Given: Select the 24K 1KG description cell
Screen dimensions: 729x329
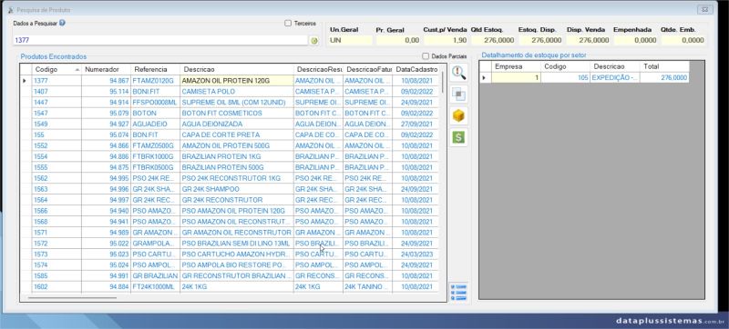Looking at the screenshot, I should pyautogui.click(x=237, y=287).
